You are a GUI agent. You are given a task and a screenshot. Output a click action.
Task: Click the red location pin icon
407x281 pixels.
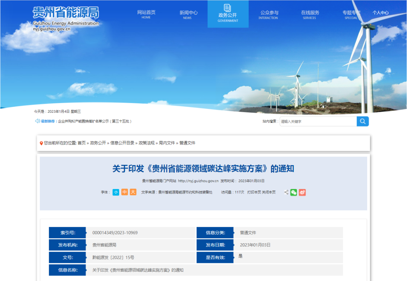[x=41, y=143]
